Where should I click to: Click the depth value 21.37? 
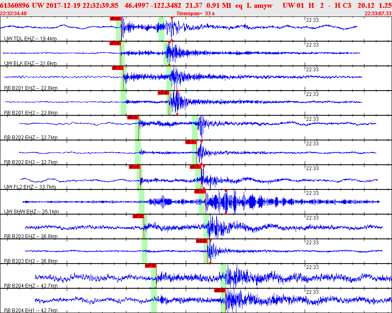194,5
